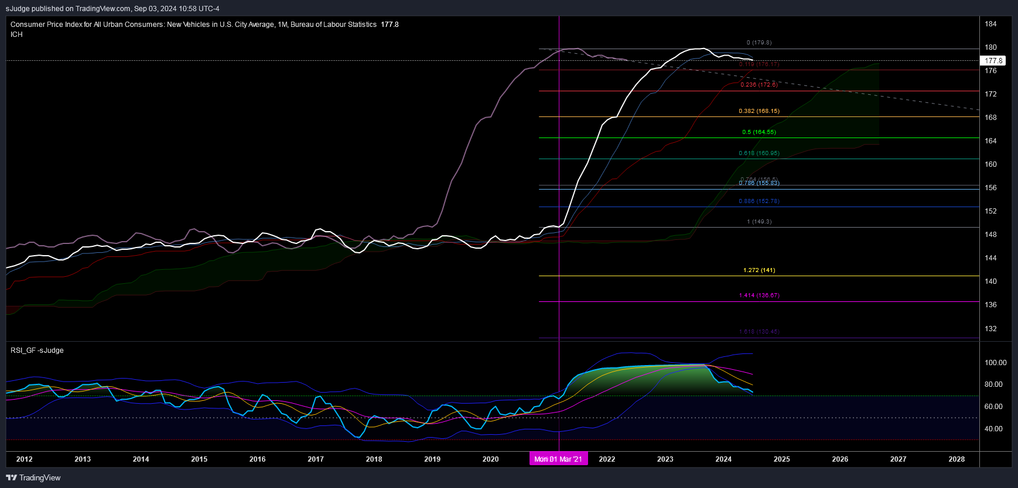Click the 2014 label on time axis
Screen dimensions: 1018x488
tap(141, 459)
